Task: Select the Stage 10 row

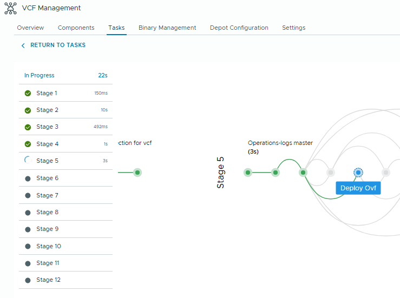Action: tap(49, 246)
